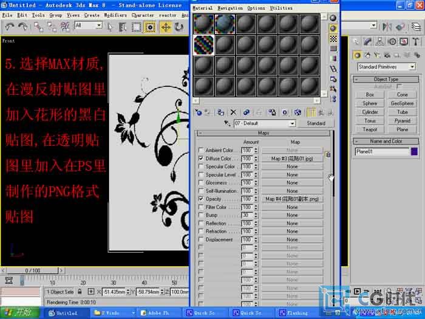Viewport: 425px width, 319px height.
Task: Open Navigation menu in Material Editor
Action: 230,8
